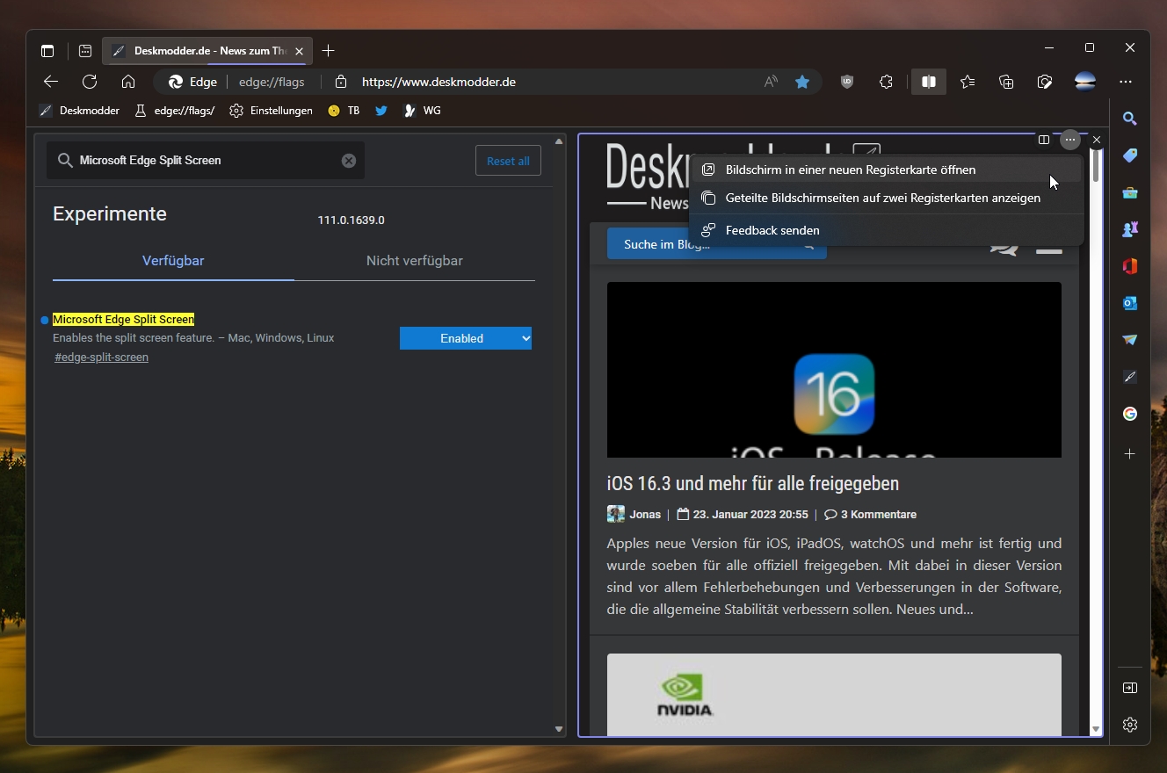Click flags pane scroll down arrow
1167x773 pixels.
559,729
